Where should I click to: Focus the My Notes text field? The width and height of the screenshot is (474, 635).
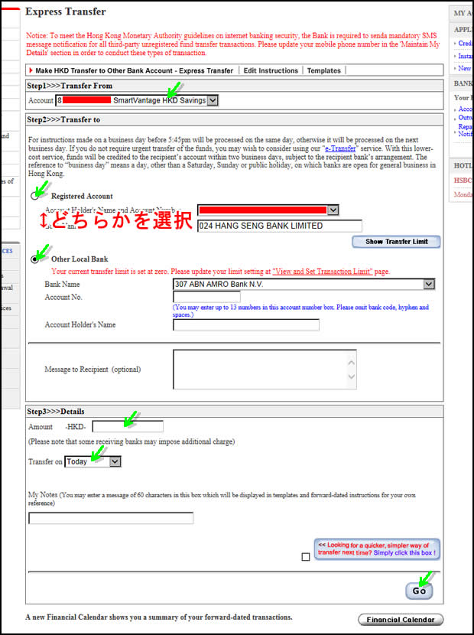(x=111, y=518)
